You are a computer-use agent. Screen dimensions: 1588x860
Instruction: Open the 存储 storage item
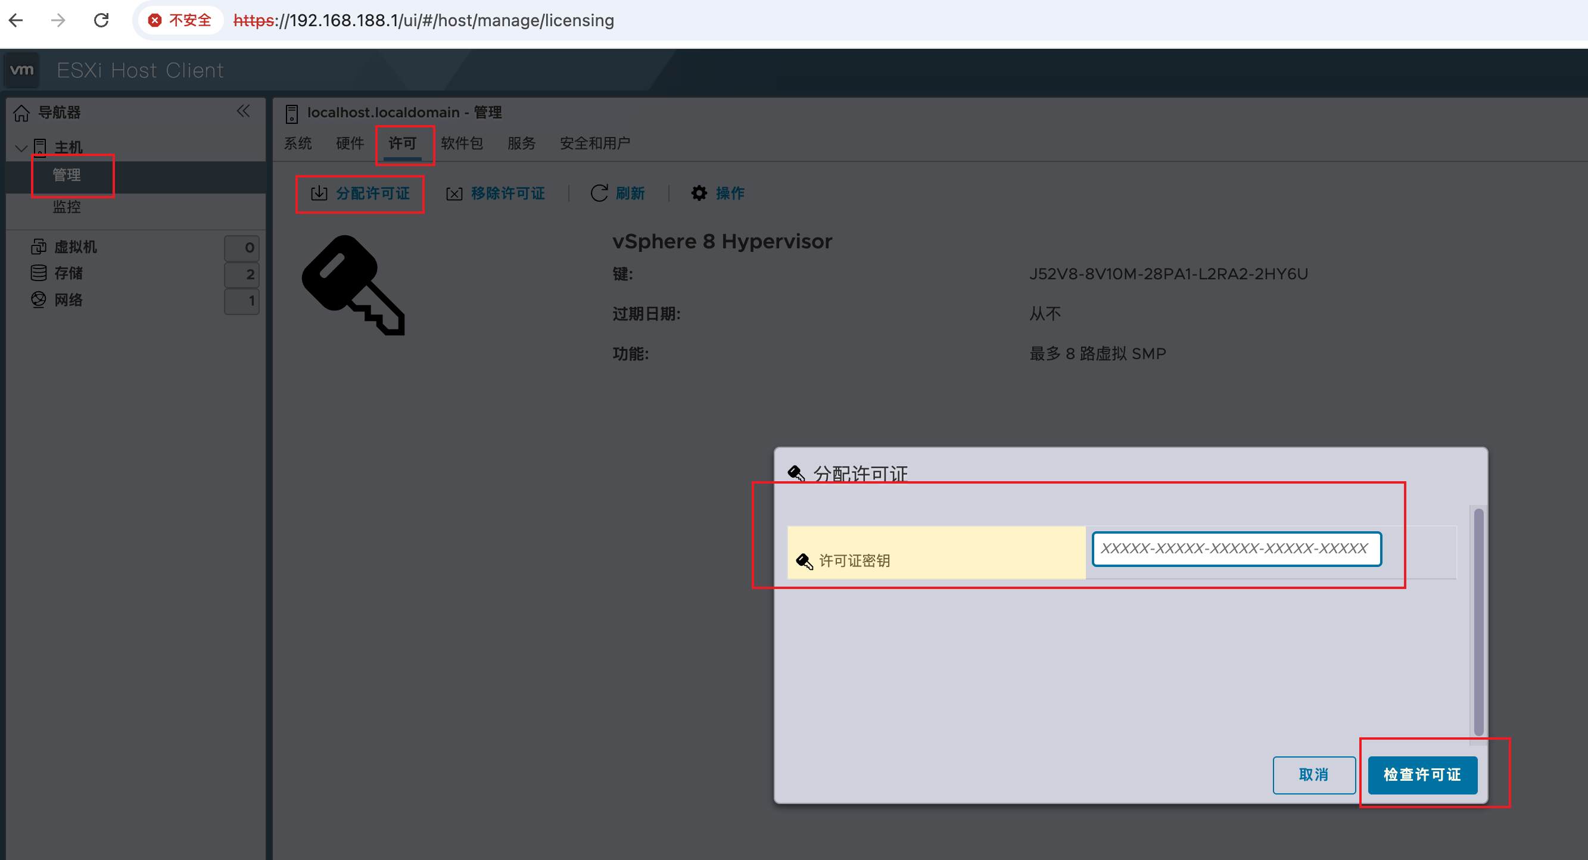click(68, 273)
